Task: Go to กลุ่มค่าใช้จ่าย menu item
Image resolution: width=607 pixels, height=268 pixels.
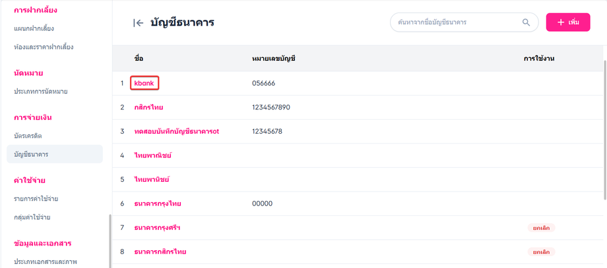Action: [32, 217]
